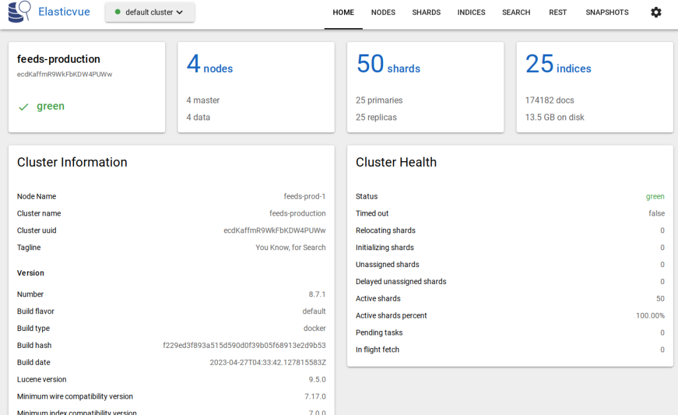Click the In flight fetch row label
Viewport: 678px width, 415px height.
coord(377,350)
